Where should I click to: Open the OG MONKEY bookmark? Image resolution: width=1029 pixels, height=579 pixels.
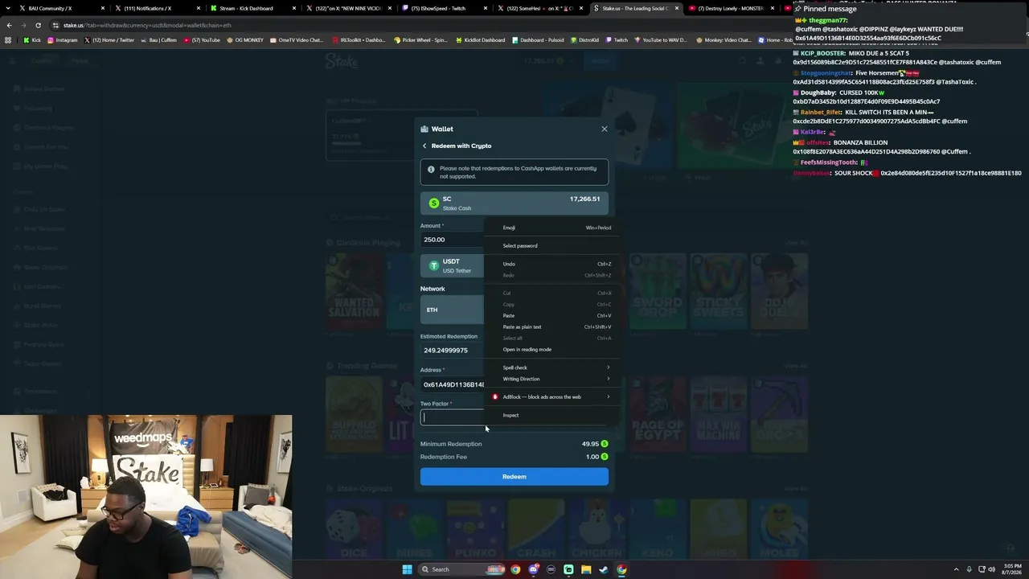pos(245,40)
